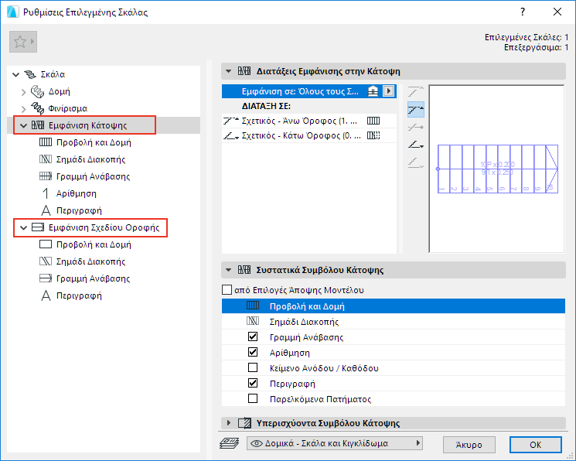This screenshot has width=576, height=461.
Task: Expand the Δομή tree node
Action: [x=24, y=92]
